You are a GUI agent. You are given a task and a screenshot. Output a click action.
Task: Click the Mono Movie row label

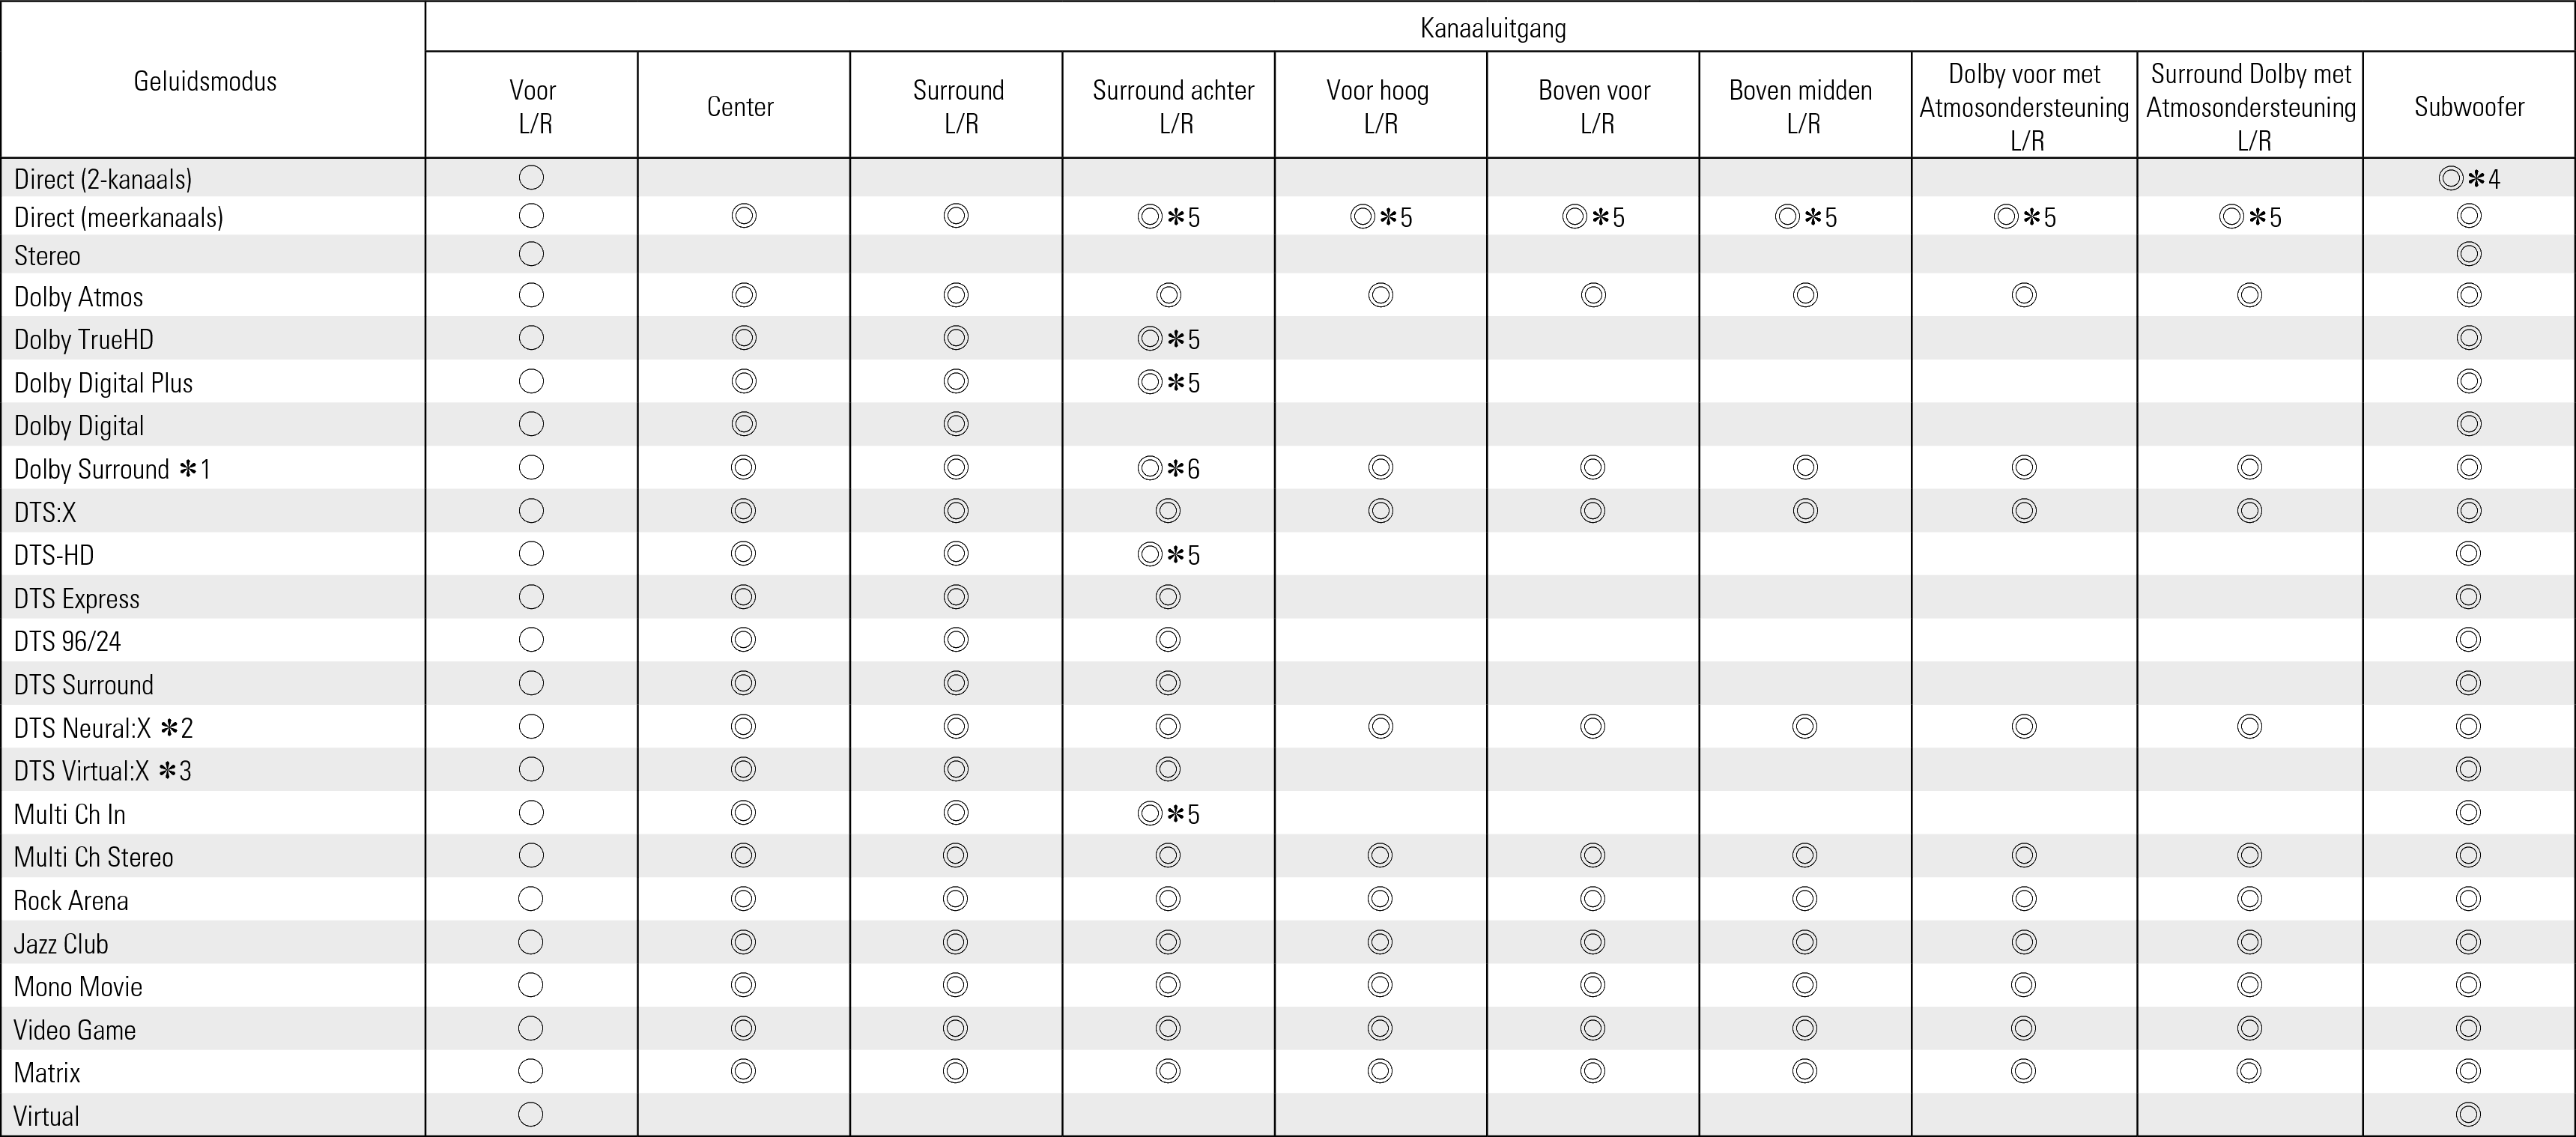click(78, 986)
